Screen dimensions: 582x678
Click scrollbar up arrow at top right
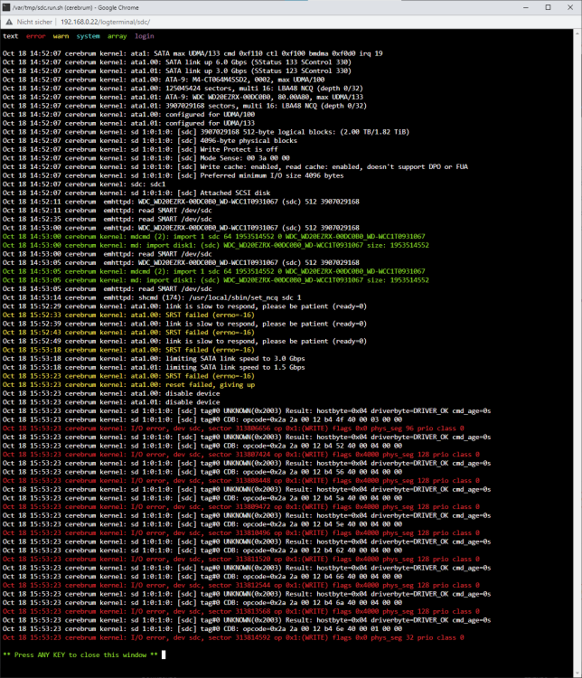577,33
